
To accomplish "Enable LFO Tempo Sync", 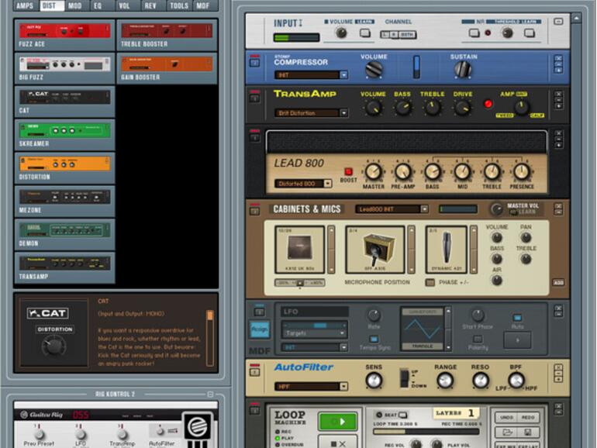I will [374, 339].
